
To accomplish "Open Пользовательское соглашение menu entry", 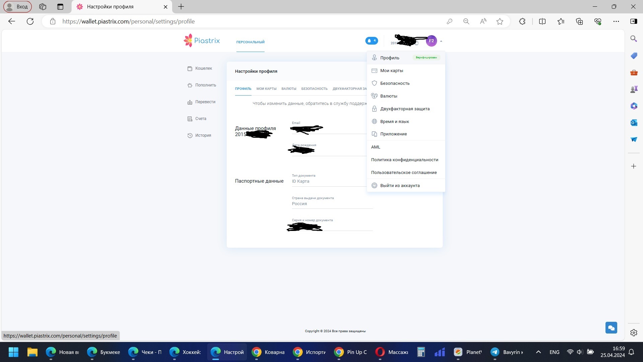I will (406, 172).
